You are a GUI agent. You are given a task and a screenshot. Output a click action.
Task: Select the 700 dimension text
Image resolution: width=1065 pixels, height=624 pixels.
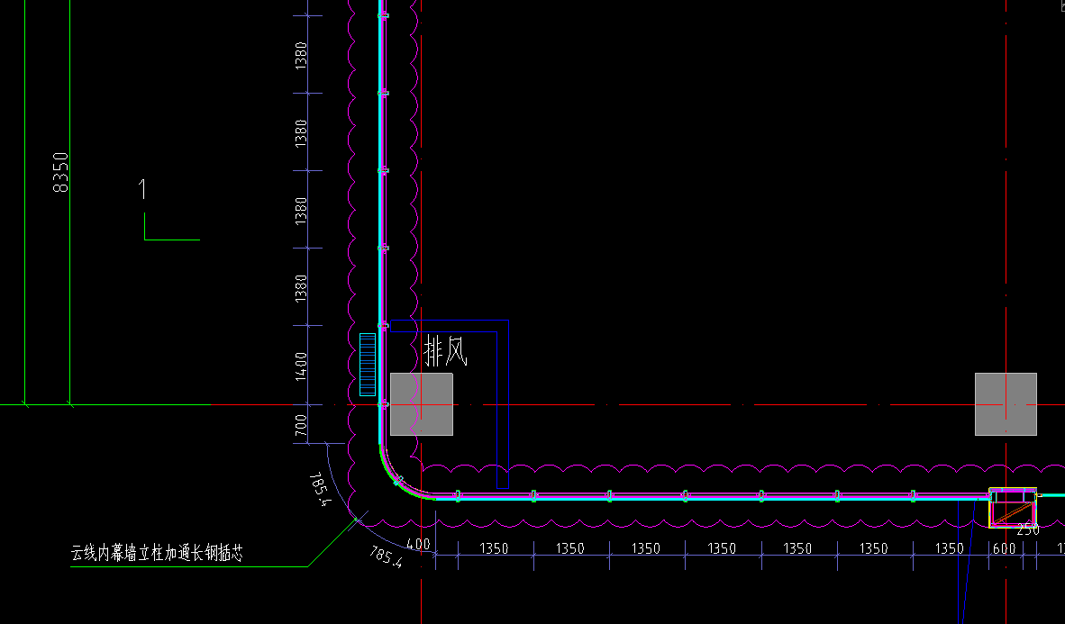(301, 424)
